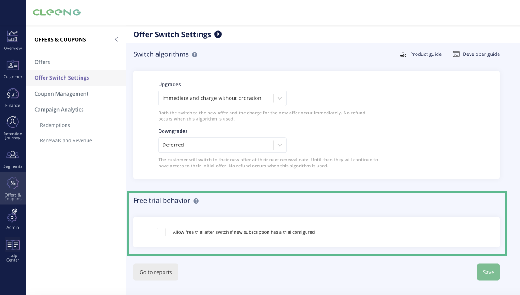Screen dimensions: 520x295
Task: Open the Overview section icon
Action: pos(13,37)
